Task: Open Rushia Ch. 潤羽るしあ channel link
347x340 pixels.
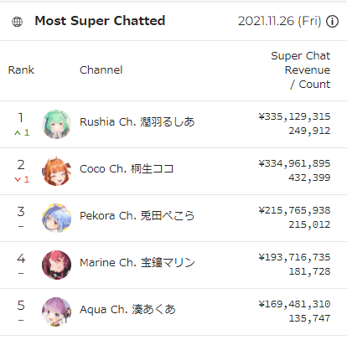Action: coord(137,122)
